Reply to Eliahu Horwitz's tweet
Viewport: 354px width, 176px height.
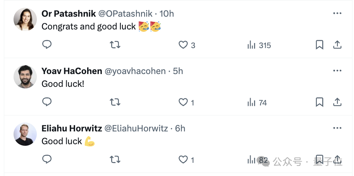click(x=47, y=159)
